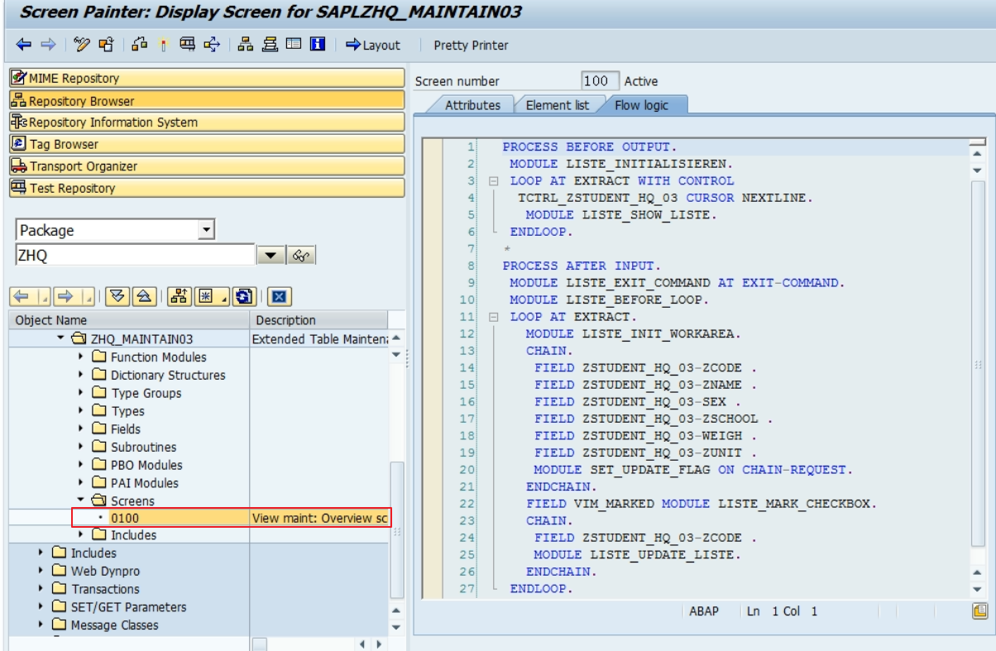
Task: Open Transport Organizer
Action: 207,165
